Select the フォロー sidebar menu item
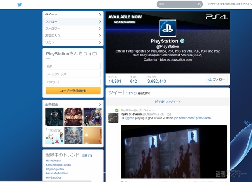 (73, 22)
